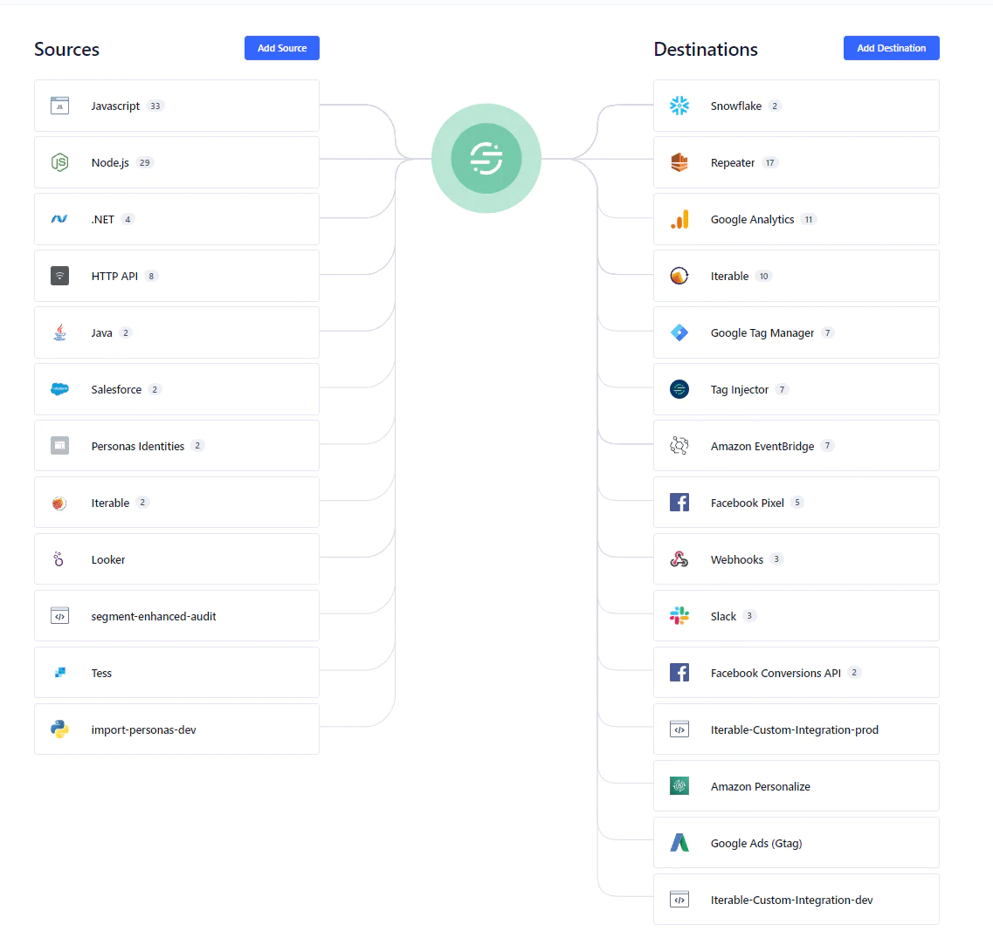Select the Salesforce source name

[x=116, y=390]
